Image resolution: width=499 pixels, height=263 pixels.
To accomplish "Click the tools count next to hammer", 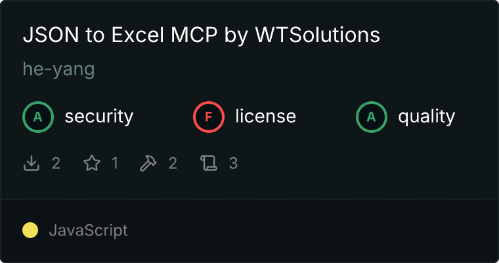I will [173, 163].
